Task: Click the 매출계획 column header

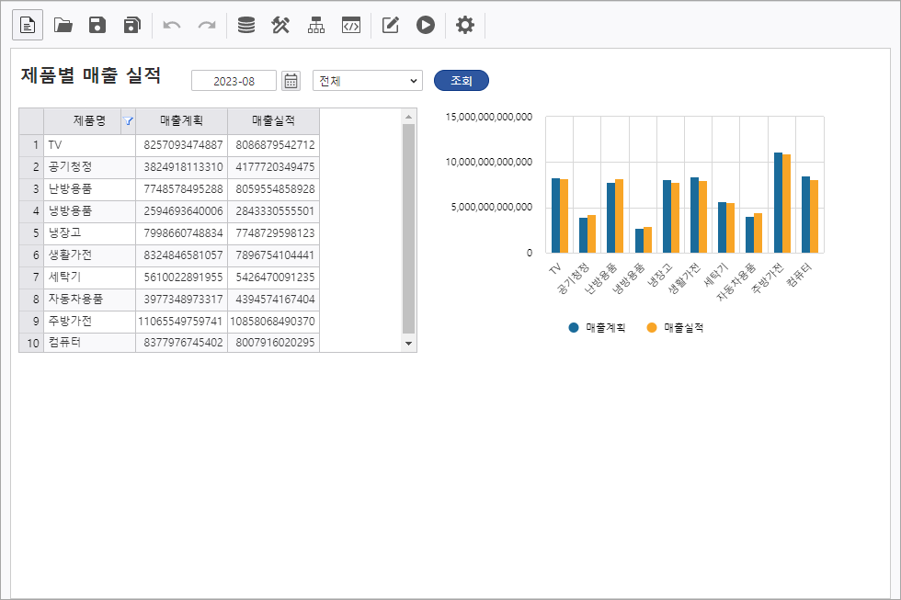Action: pos(182,121)
